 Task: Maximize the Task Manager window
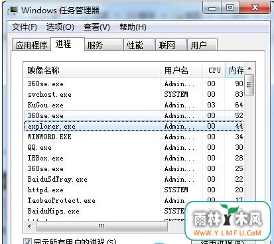(230, 8)
